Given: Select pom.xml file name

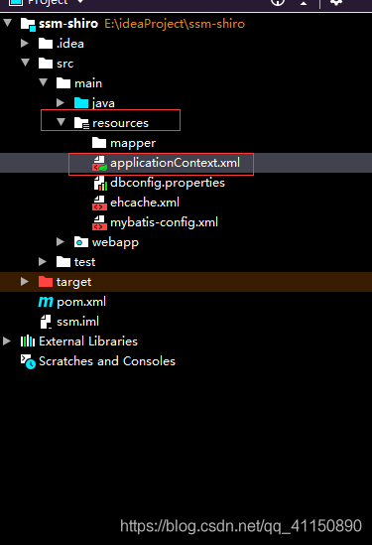Looking at the screenshot, I should pyautogui.click(x=81, y=302).
